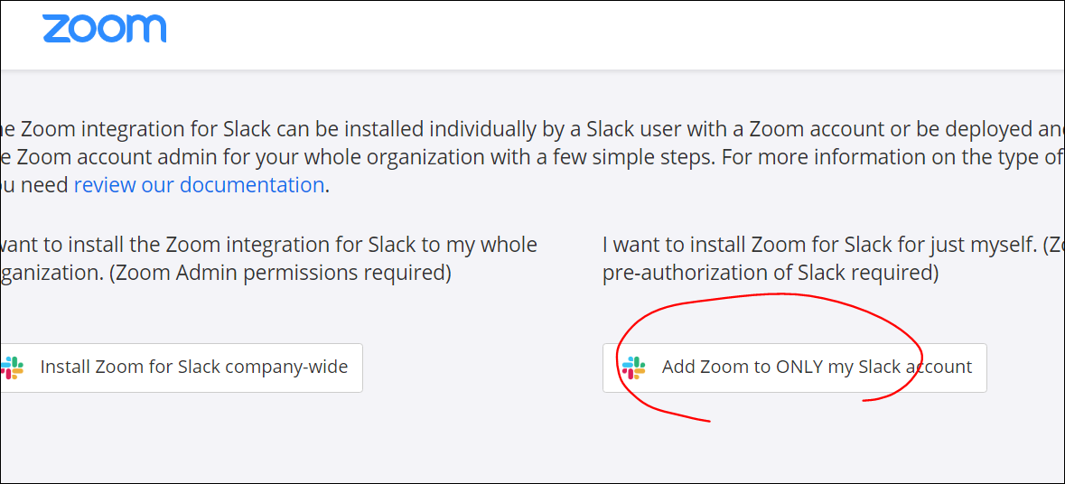The image size is (1065, 484).
Task: Open the review our documentation link
Action: (x=199, y=185)
